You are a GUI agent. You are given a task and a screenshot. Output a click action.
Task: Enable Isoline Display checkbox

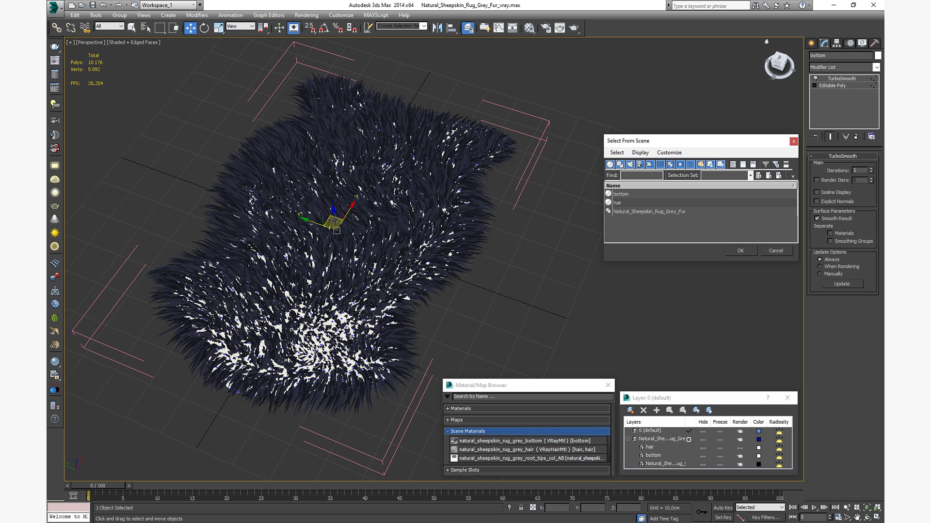817,192
